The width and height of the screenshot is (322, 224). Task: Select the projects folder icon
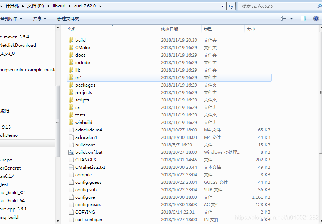pyautogui.click(x=71, y=93)
